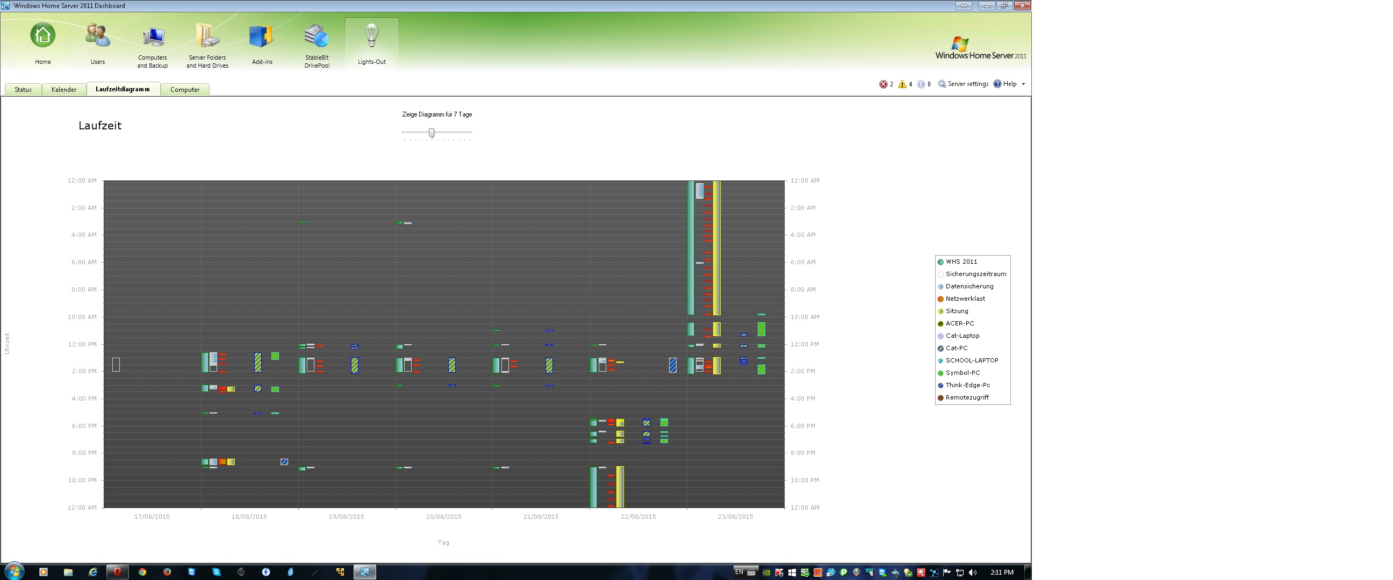Launch Internet Explorer from taskbar

93,572
